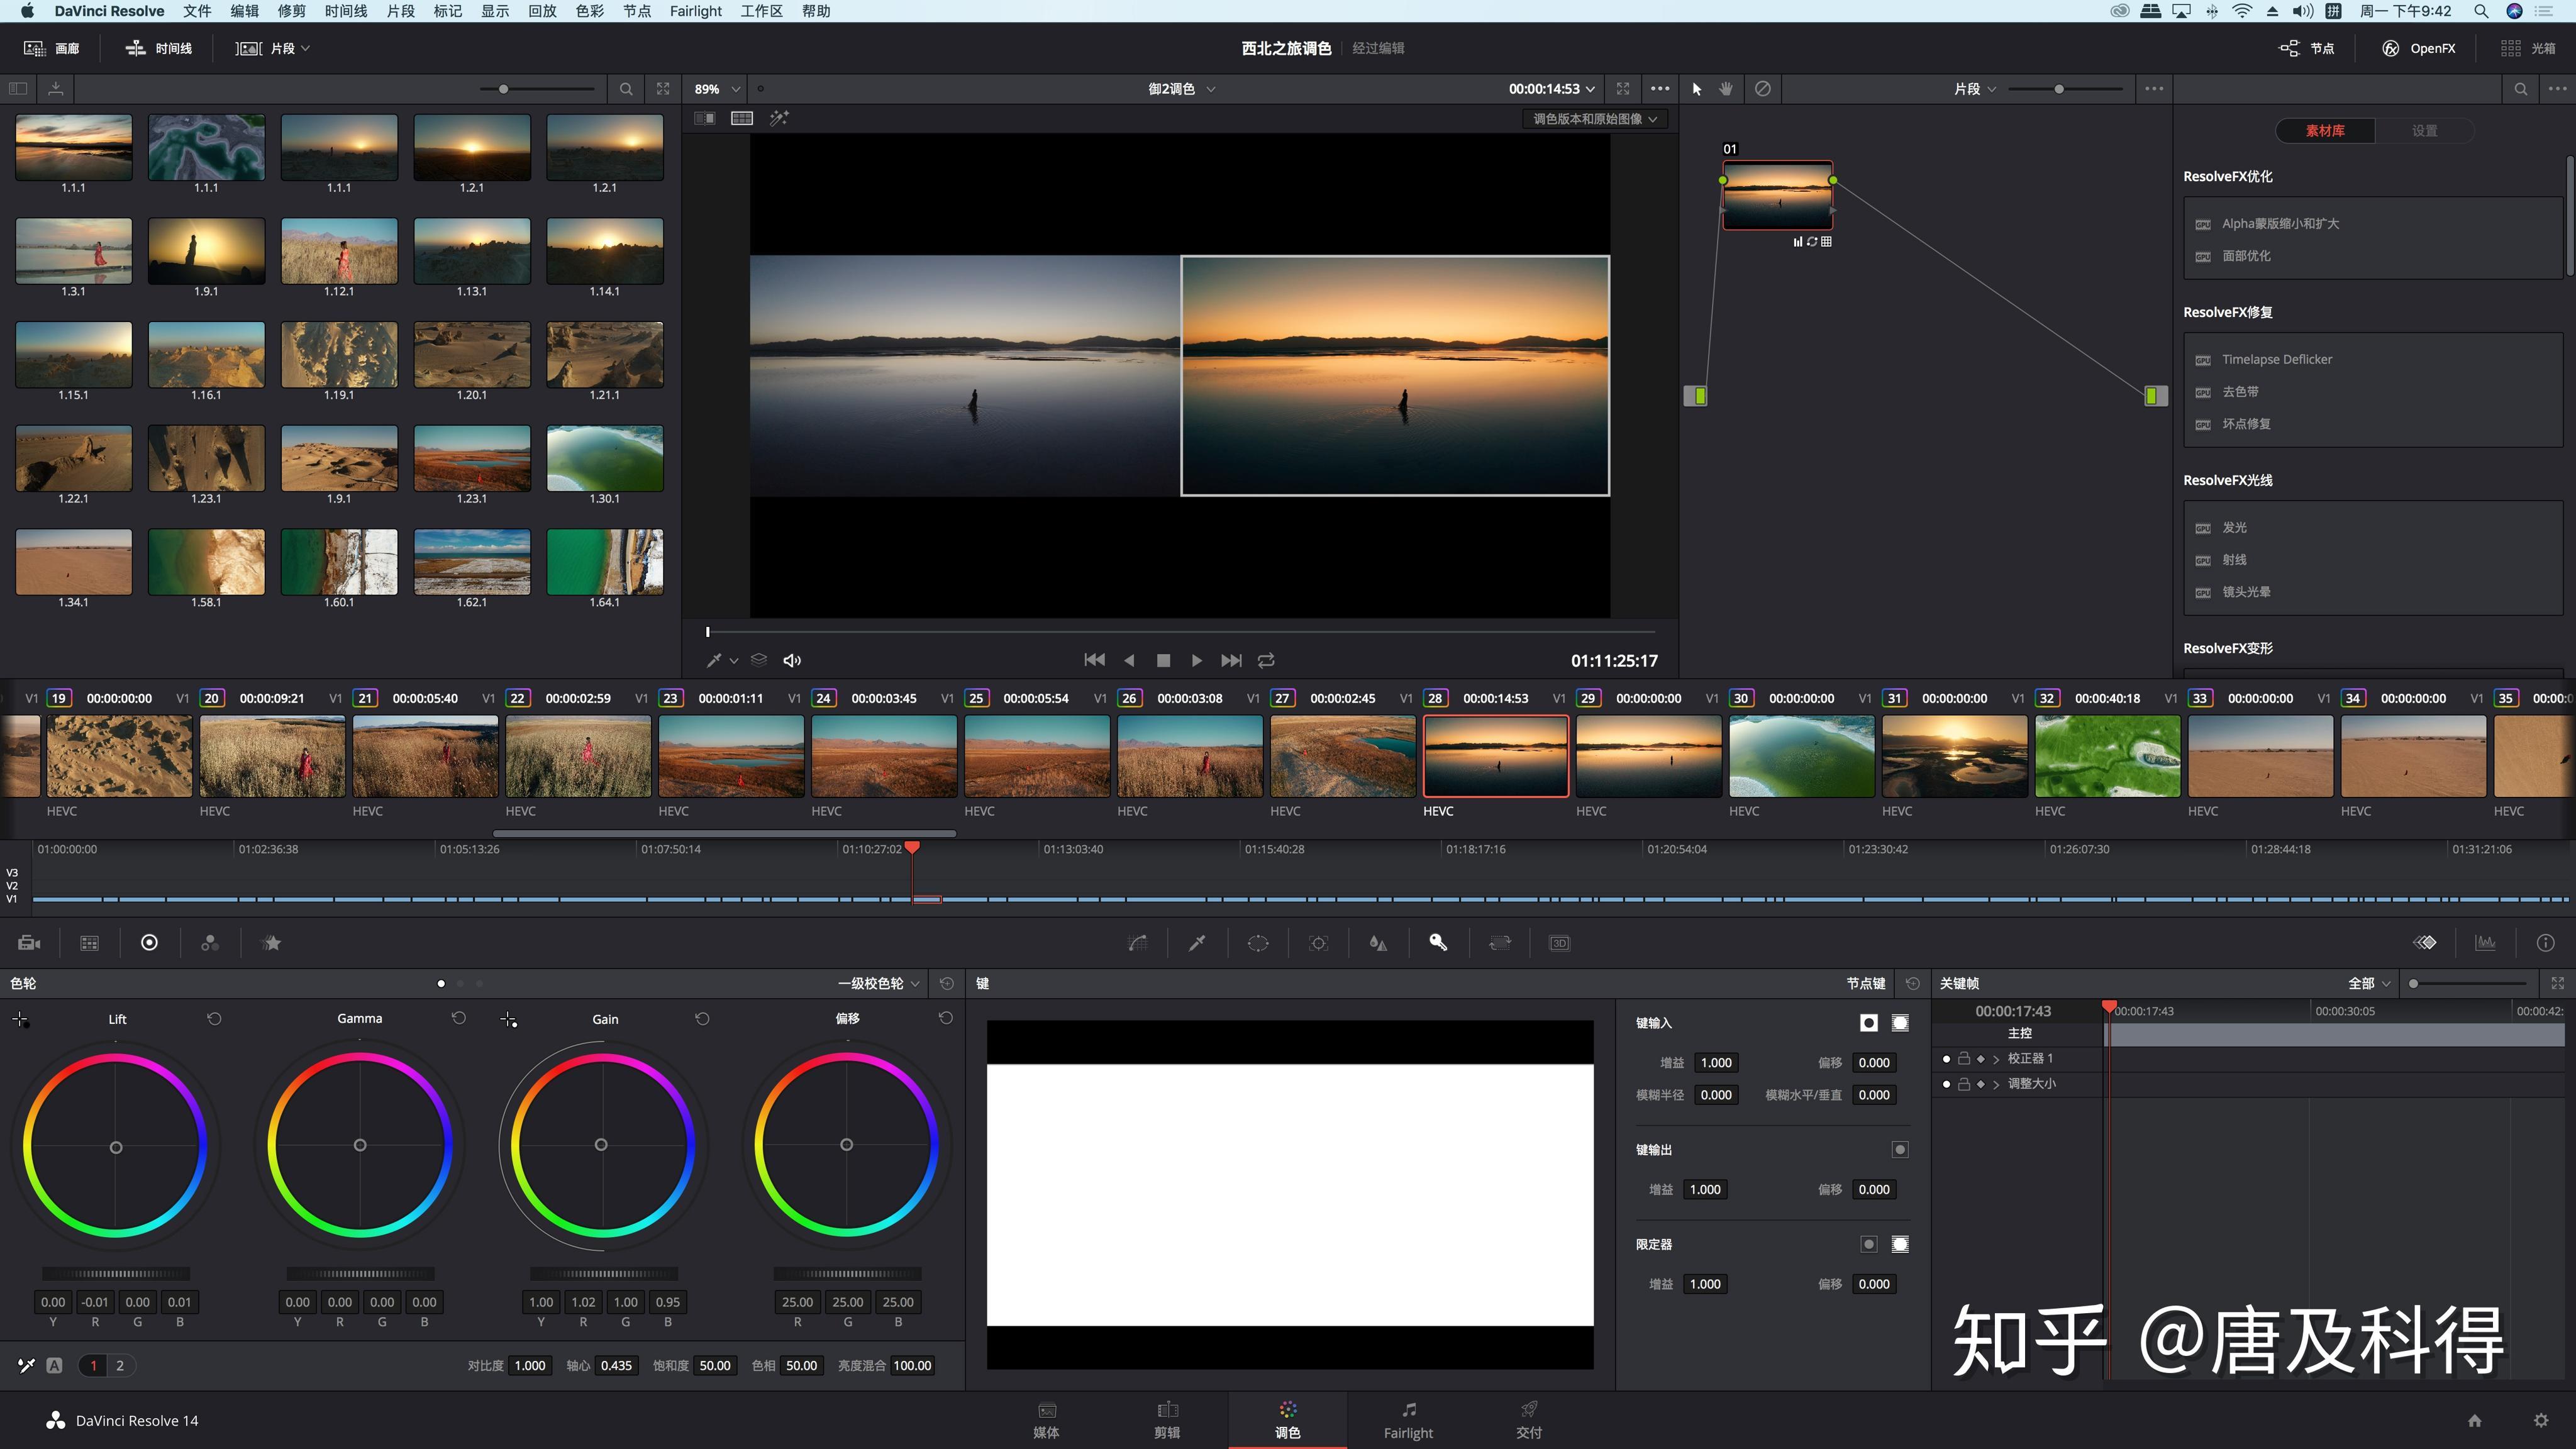Viewport: 2576px width, 1449px height.
Task: Open the Curves palette icon
Action: pyautogui.click(x=1138, y=943)
